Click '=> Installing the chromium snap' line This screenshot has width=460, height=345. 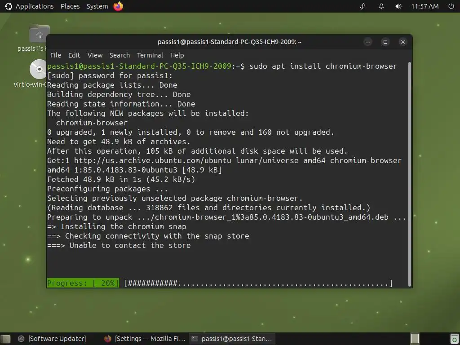[117, 226]
